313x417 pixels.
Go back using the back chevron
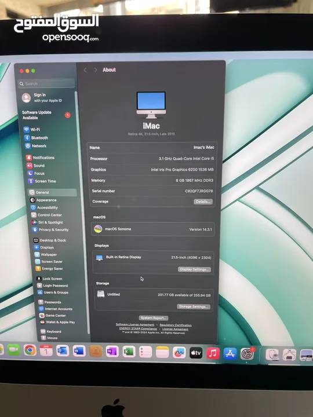click(x=85, y=70)
